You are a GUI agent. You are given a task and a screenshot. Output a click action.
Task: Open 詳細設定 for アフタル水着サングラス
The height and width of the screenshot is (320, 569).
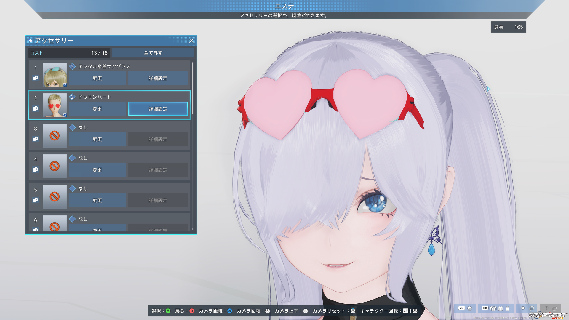158,78
